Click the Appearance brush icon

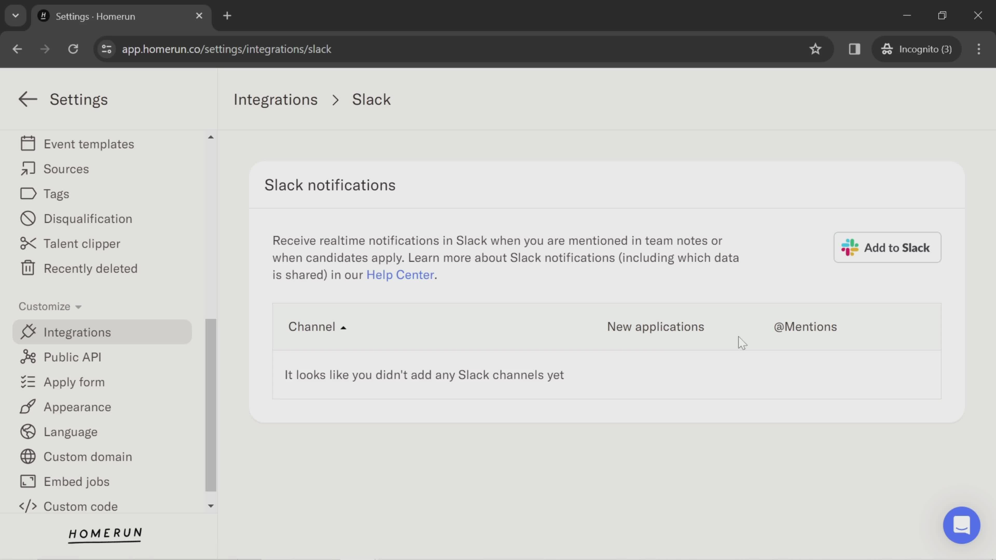tap(28, 407)
